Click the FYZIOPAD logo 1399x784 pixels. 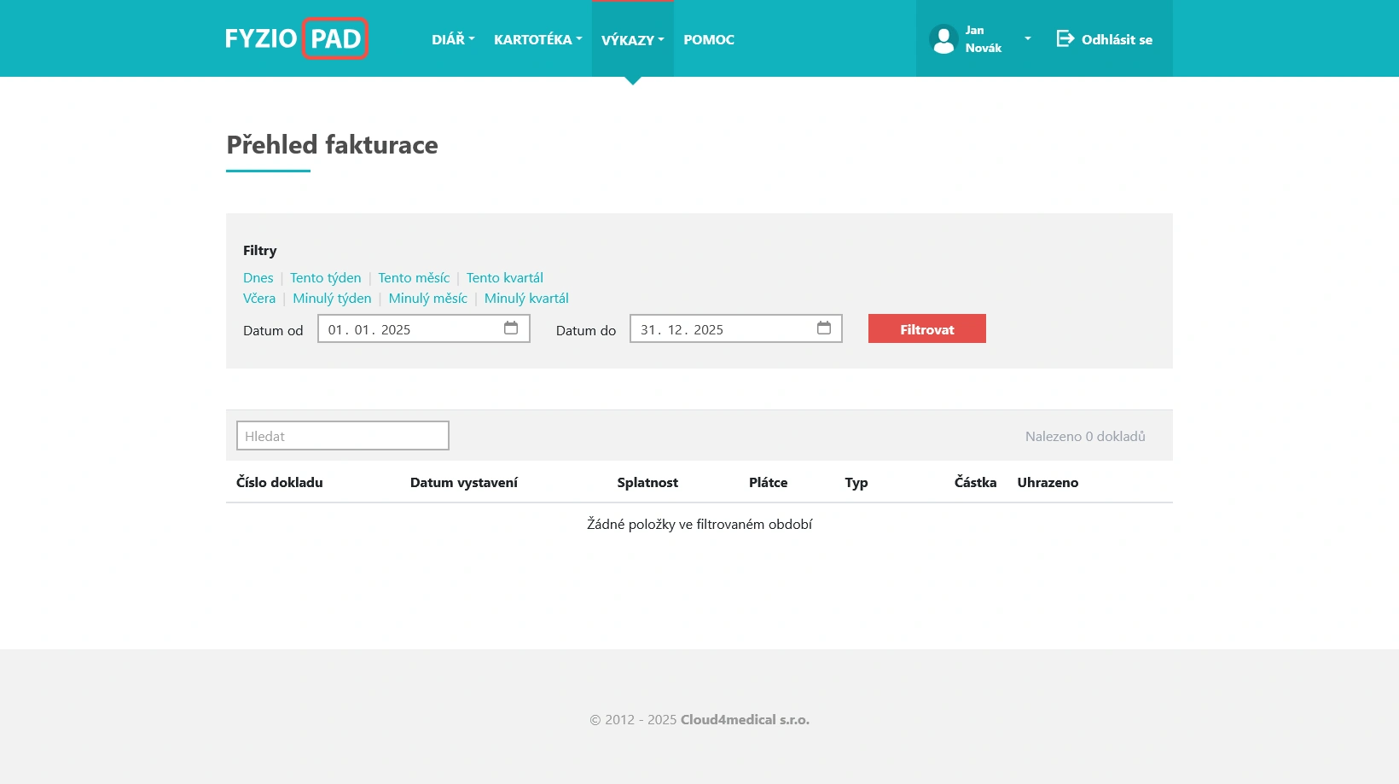tap(296, 38)
